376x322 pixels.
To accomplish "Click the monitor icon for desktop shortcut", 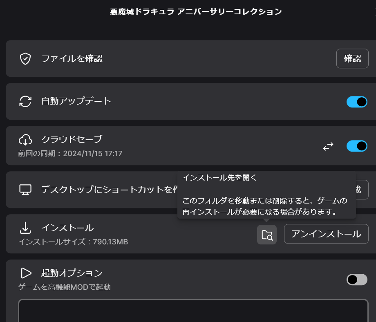I will click(25, 190).
